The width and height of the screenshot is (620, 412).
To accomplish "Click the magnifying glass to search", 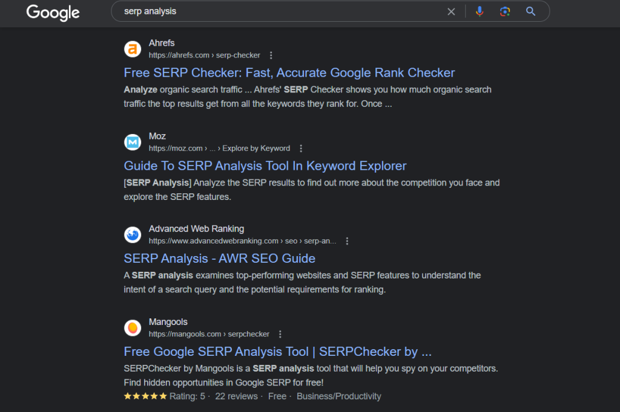I will coord(530,11).
